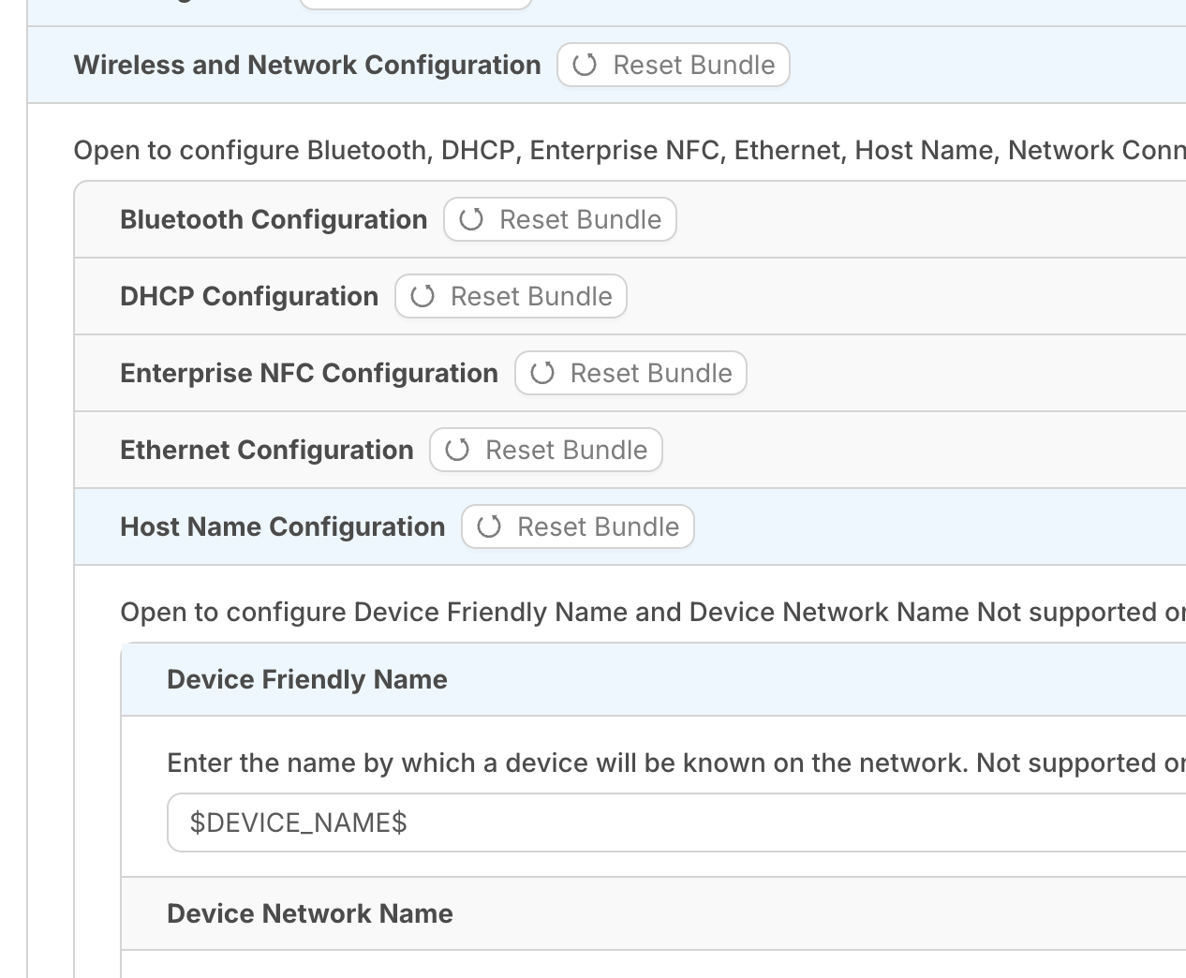
Task: Click reset icon beside Wireless and Network Configuration
Action: coord(585,65)
